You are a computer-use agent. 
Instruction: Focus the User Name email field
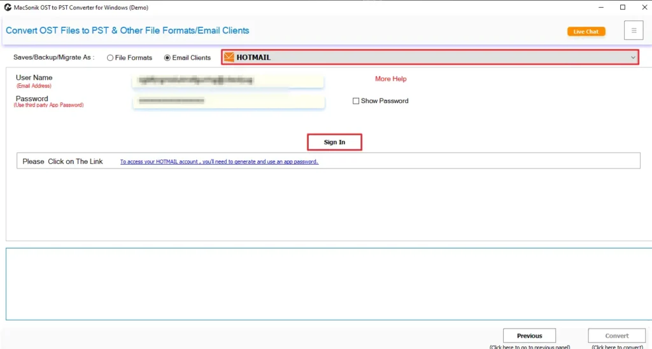[x=228, y=81]
